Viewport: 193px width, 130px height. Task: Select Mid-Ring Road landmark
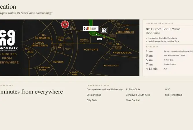[174, 95]
